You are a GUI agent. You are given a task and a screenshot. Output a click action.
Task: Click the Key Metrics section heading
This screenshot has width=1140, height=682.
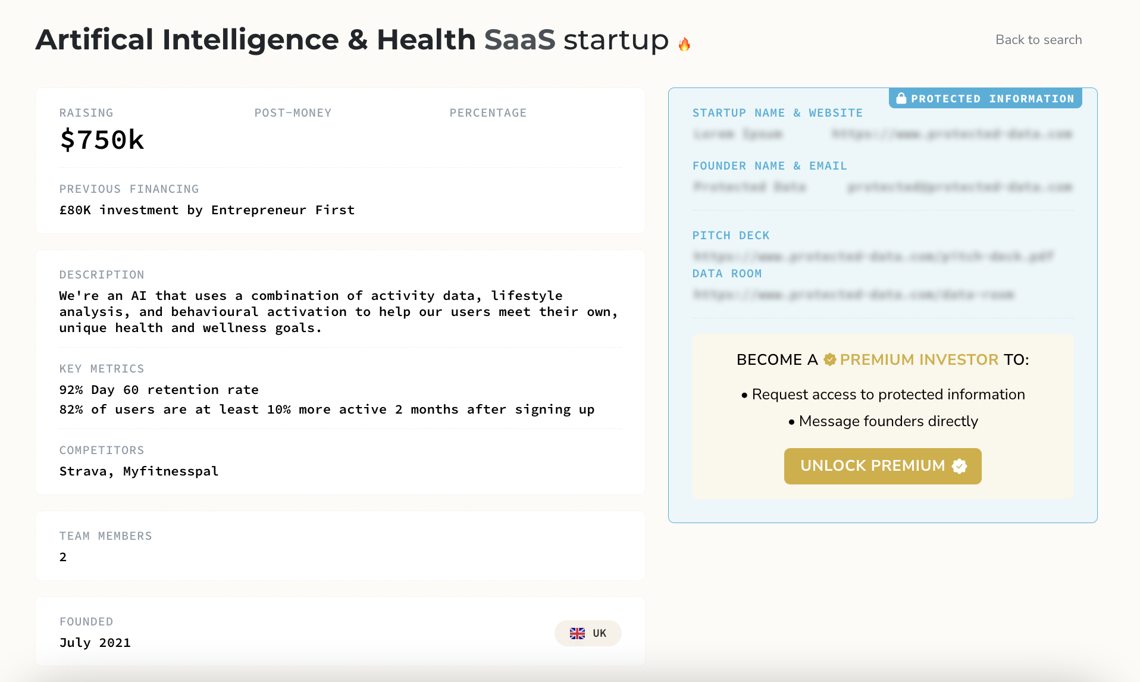click(101, 369)
